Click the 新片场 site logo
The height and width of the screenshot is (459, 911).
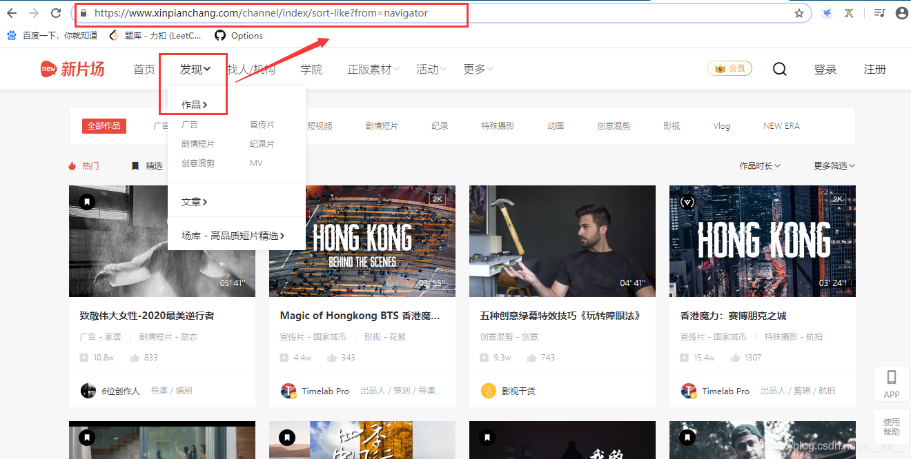click(72, 69)
